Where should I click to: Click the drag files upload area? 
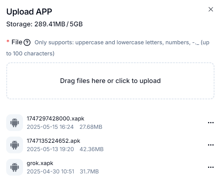[x=111, y=81]
